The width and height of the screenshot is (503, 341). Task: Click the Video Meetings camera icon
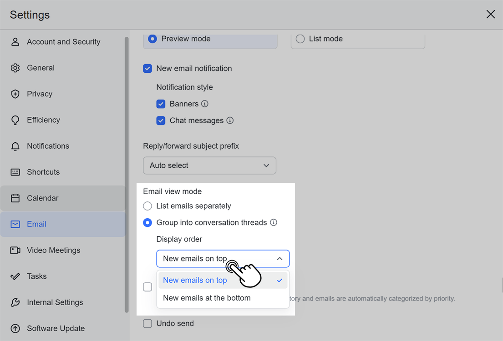[15, 250]
